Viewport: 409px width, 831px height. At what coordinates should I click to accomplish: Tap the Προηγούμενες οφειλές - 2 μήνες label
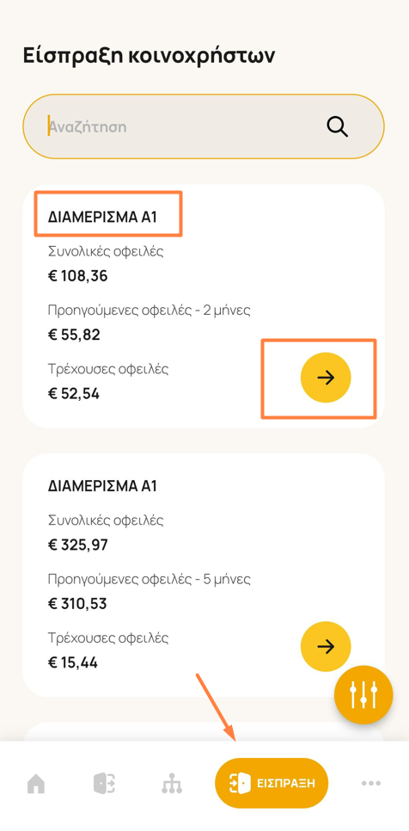(x=149, y=310)
